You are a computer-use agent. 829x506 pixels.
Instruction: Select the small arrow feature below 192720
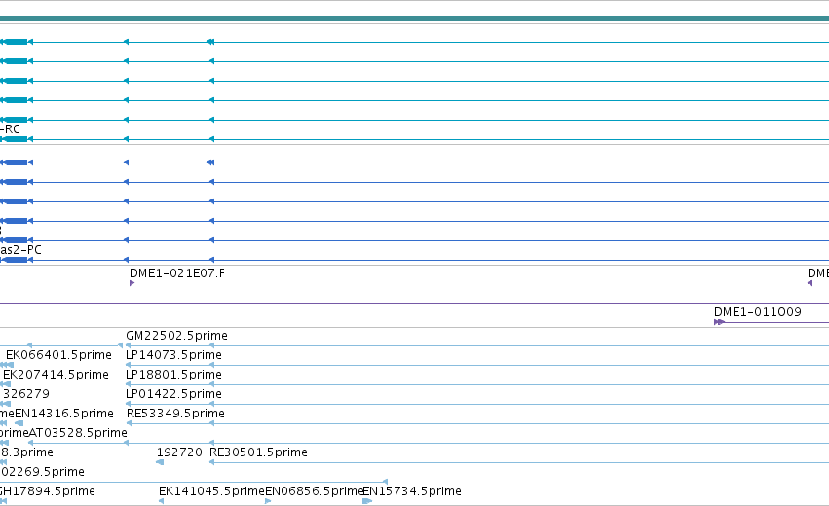160,462
